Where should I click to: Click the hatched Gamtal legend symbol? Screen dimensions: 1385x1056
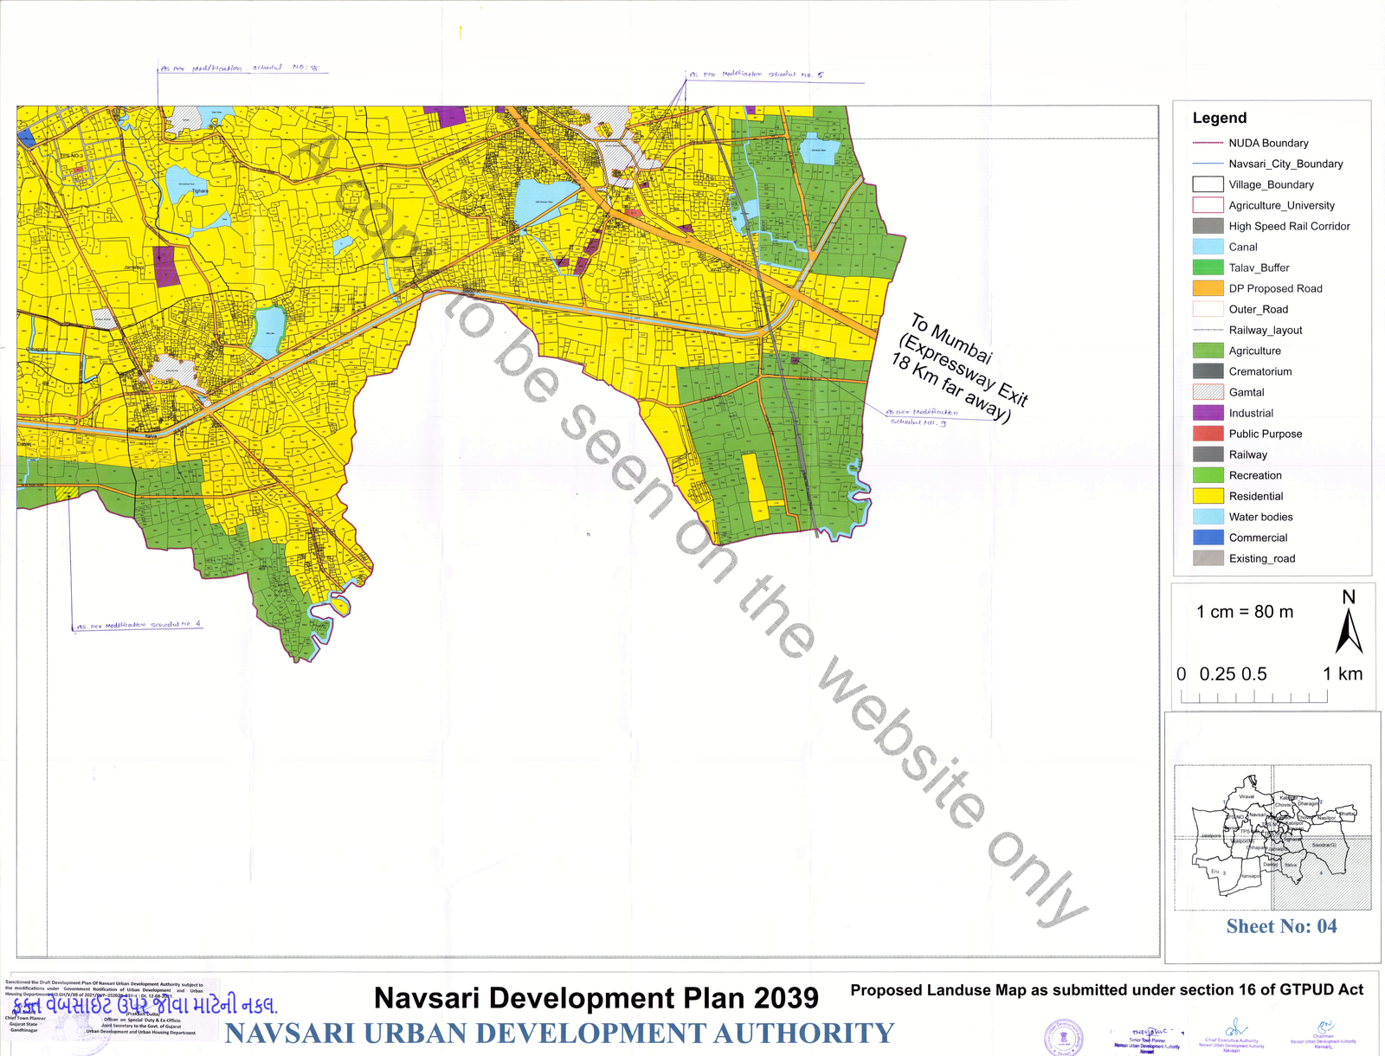point(1208,392)
